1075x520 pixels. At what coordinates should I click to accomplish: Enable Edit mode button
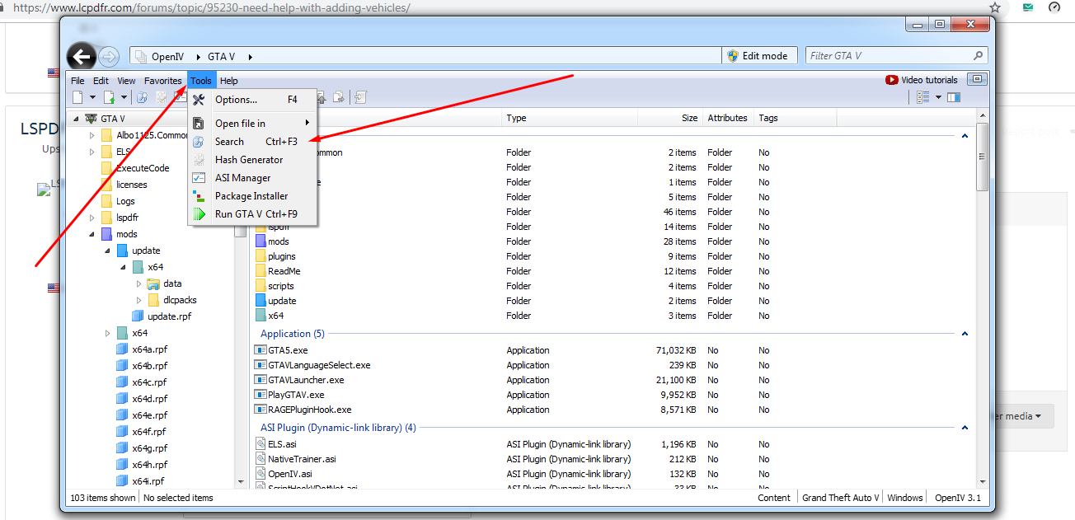click(760, 56)
